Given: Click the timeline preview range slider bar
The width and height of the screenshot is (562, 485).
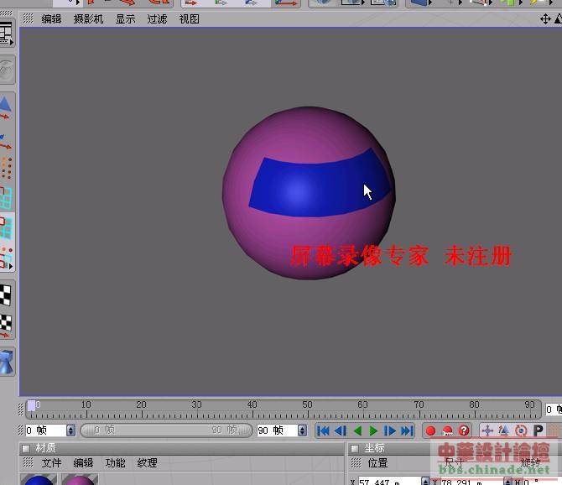Looking at the screenshot, I should pos(165,430).
